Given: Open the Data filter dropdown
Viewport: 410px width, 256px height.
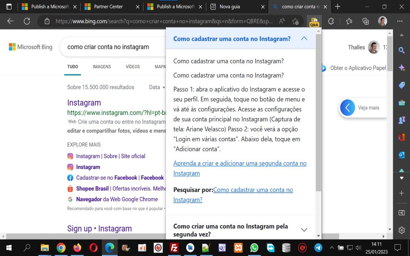Looking at the screenshot, I should pos(157,87).
